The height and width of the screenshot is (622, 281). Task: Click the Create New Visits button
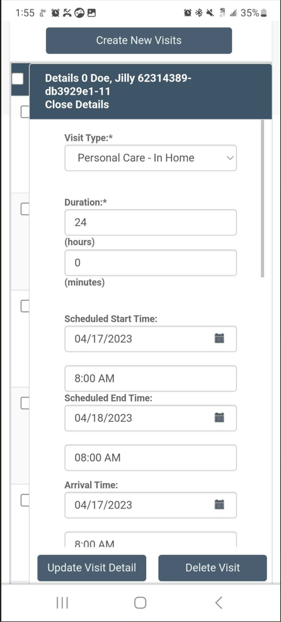139,40
